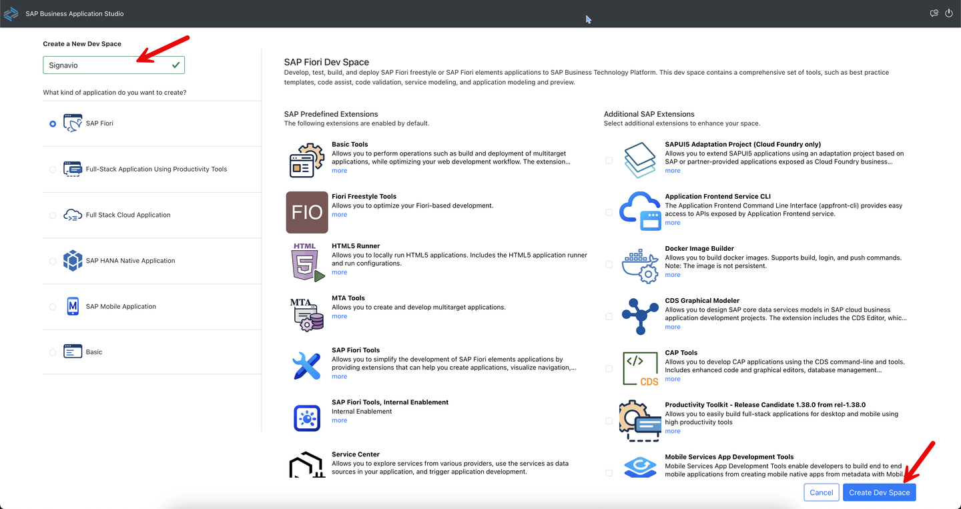This screenshot has height=509, width=961.
Task: Click the dev space name input field
Action: tap(113, 65)
